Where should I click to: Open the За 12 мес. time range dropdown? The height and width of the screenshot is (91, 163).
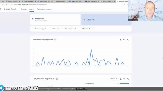pos(56,29)
